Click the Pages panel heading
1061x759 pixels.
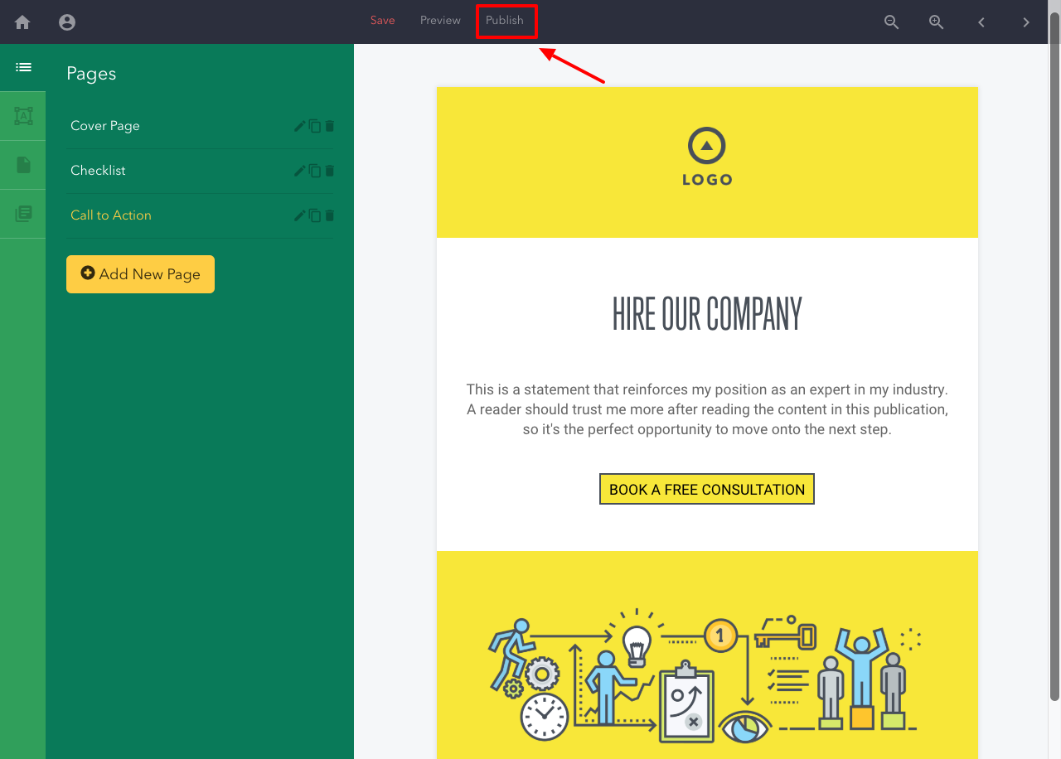(91, 74)
